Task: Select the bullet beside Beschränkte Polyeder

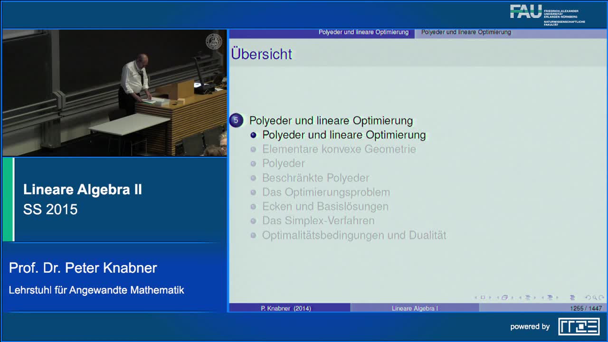Action: point(254,178)
